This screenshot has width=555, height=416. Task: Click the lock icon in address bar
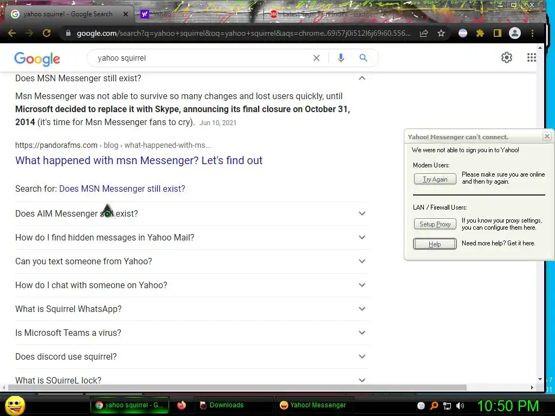coord(68,33)
